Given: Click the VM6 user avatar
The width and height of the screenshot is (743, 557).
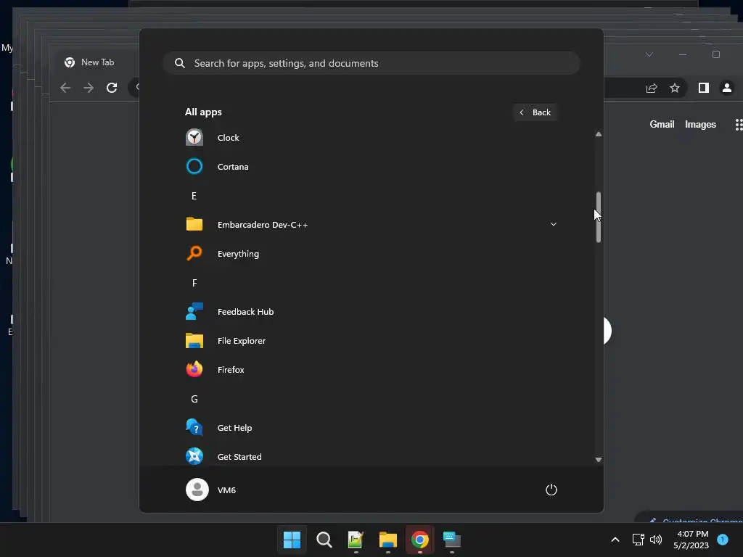Looking at the screenshot, I should 197,490.
